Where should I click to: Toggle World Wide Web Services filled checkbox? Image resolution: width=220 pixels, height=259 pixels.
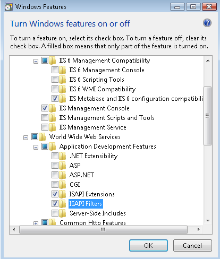click(x=35, y=137)
